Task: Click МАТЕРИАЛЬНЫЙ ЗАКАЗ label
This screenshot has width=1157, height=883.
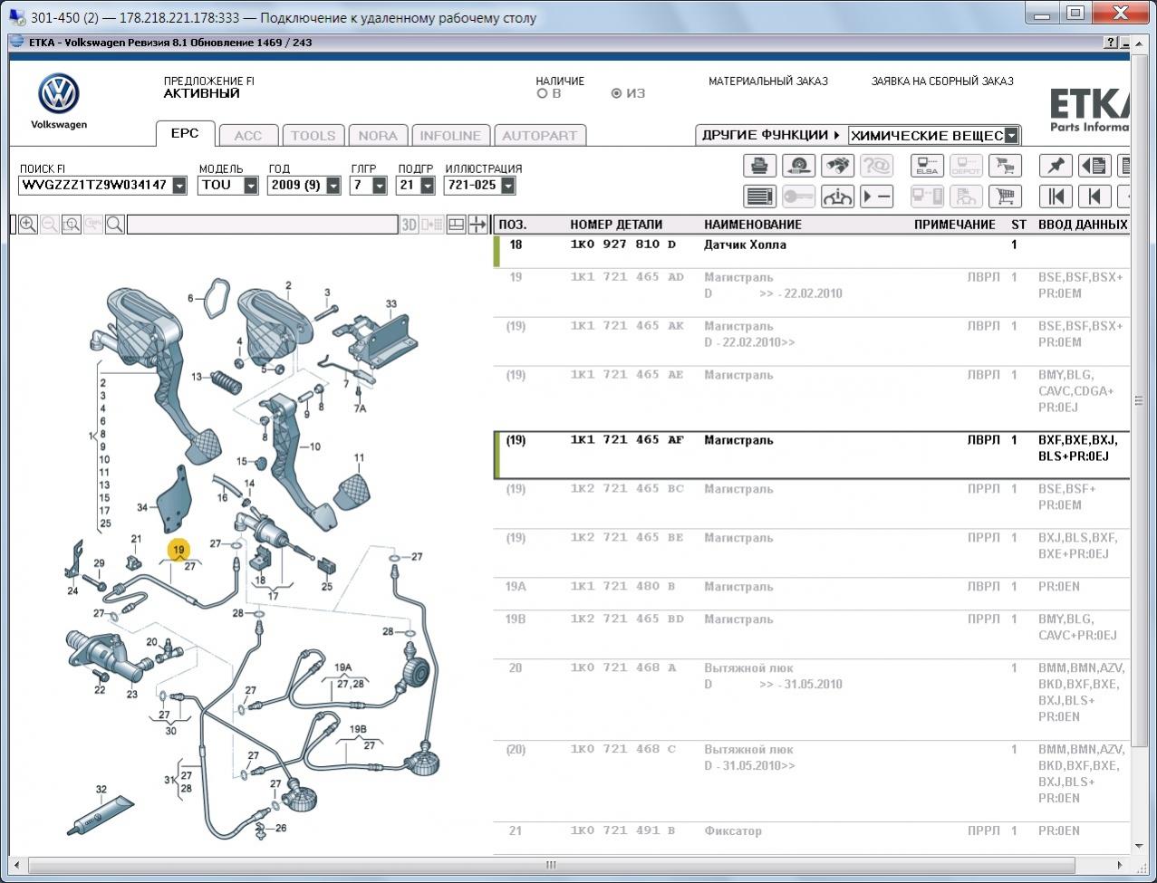Action: (768, 82)
